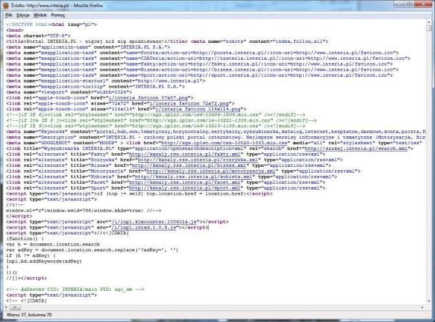The height and width of the screenshot is (322, 435).
Task: Open the Plik menu
Action: click(x=8, y=15)
